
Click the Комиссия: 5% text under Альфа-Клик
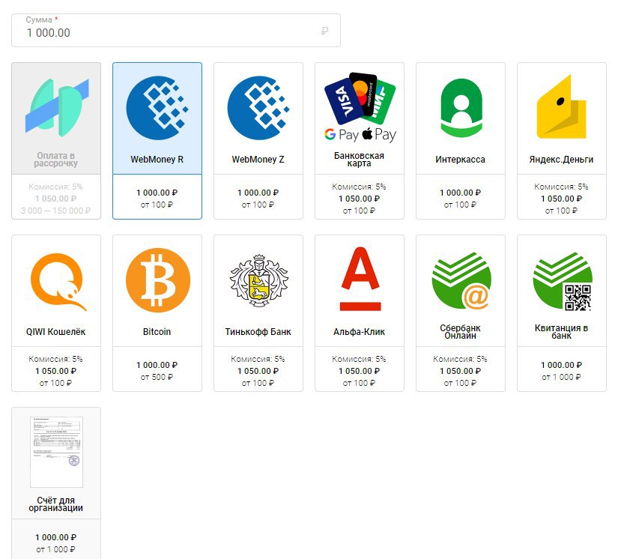point(359,359)
